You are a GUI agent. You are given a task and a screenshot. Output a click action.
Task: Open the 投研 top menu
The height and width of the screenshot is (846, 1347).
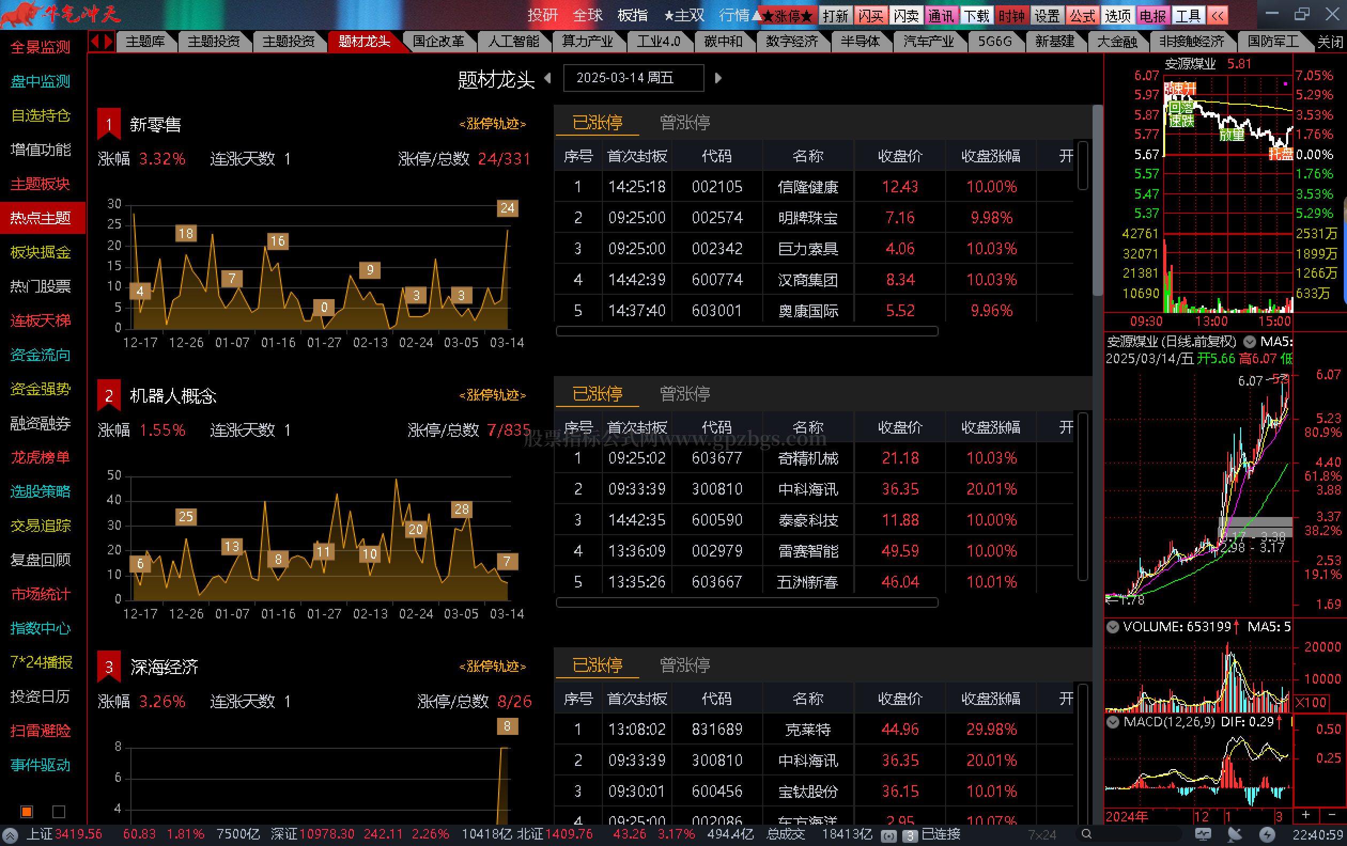pos(543,15)
